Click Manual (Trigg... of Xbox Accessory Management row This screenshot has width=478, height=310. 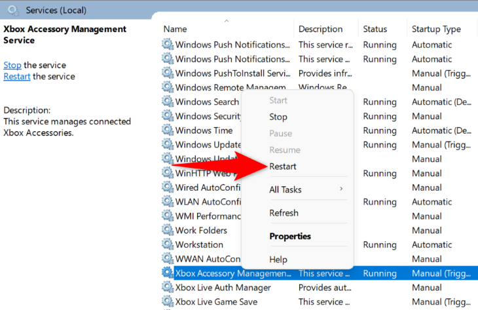tap(441, 273)
